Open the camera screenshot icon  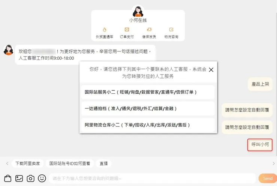point(31,178)
